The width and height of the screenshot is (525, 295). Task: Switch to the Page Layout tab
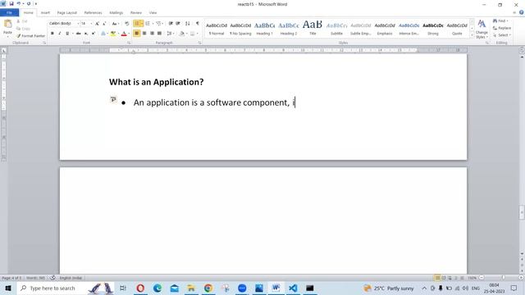click(67, 13)
